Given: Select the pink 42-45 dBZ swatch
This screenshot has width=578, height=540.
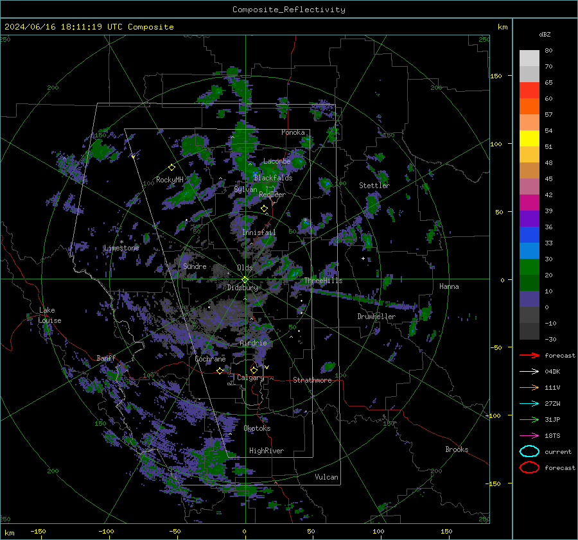Looking at the screenshot, I should pyautogui.click(x=529, y=186).
